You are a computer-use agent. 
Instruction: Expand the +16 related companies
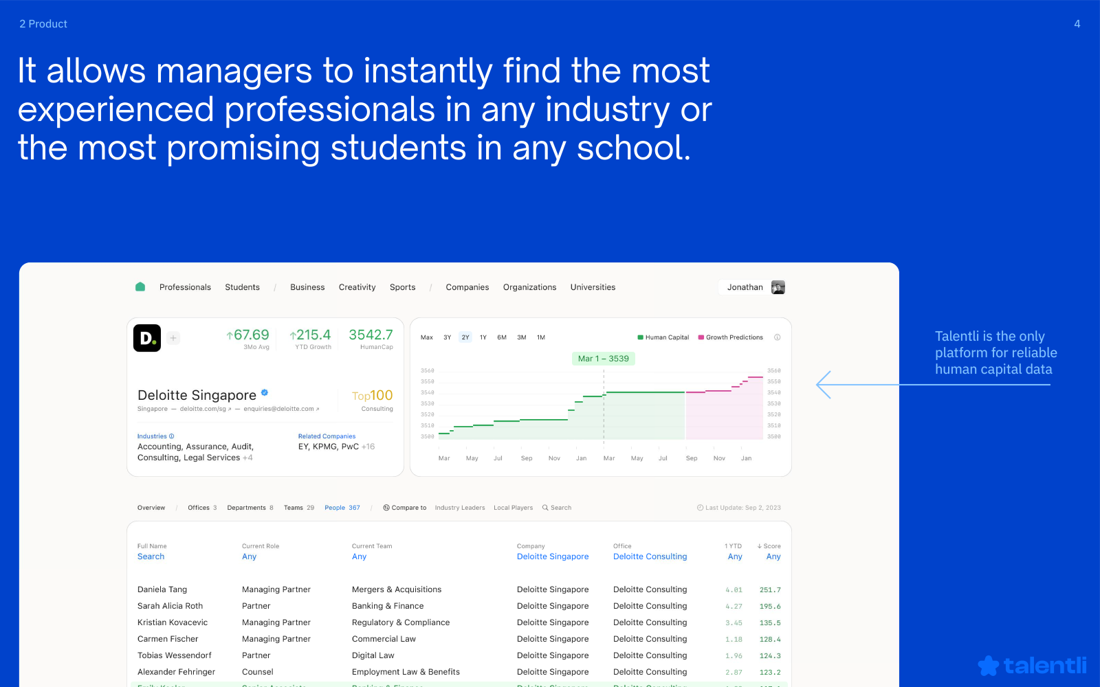coord(368,447)
